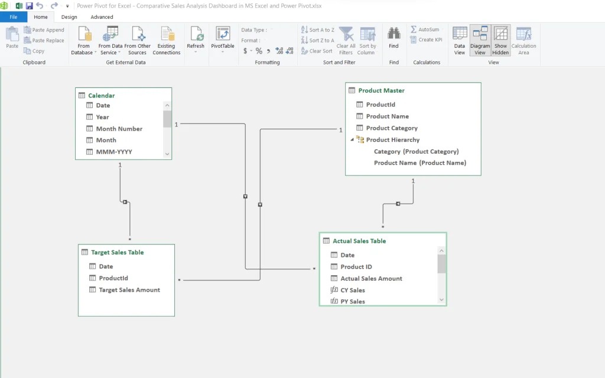Screen dimensions: 605x378
Task: Switch to Excel workbook icon
Action: (18, 6)
